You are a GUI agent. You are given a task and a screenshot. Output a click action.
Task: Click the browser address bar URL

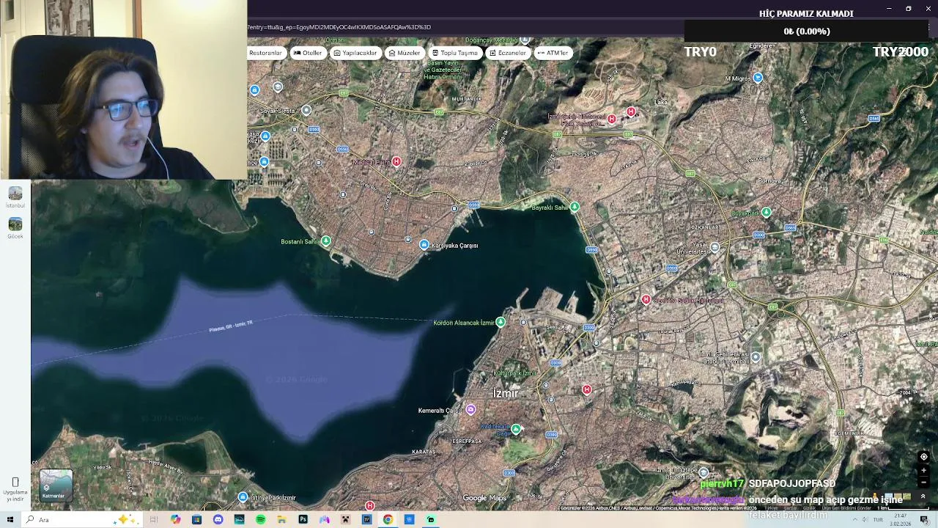(x=339, y=27)
